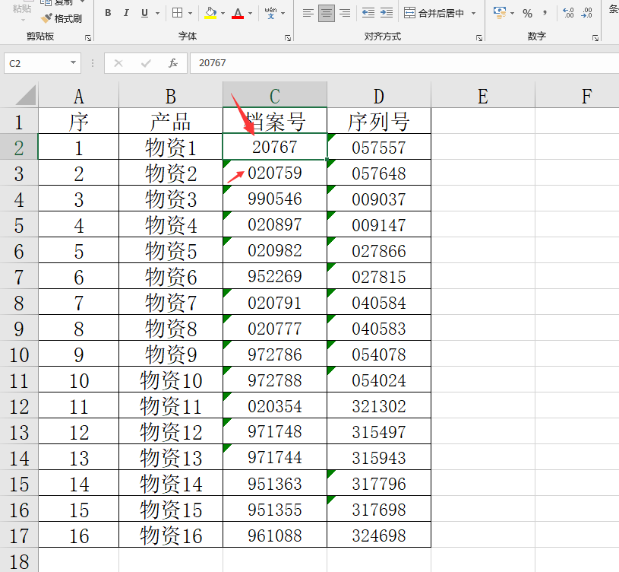The height and width of the screenshot is (572, 619).
Task: Click cell containing 972786
Action: [275, 354]
